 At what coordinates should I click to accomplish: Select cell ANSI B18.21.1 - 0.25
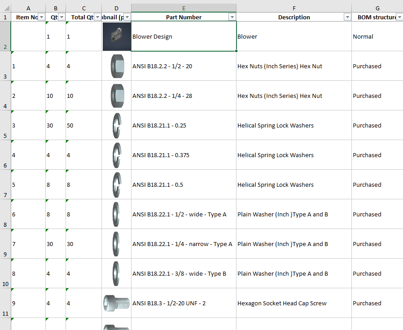184,125
